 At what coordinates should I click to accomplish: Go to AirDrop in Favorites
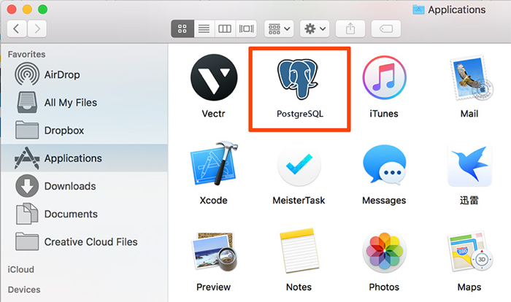pos(62,74)
